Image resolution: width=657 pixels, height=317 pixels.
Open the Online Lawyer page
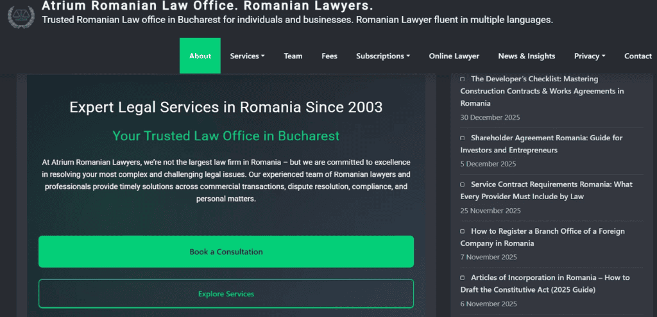tap(454, 56)
